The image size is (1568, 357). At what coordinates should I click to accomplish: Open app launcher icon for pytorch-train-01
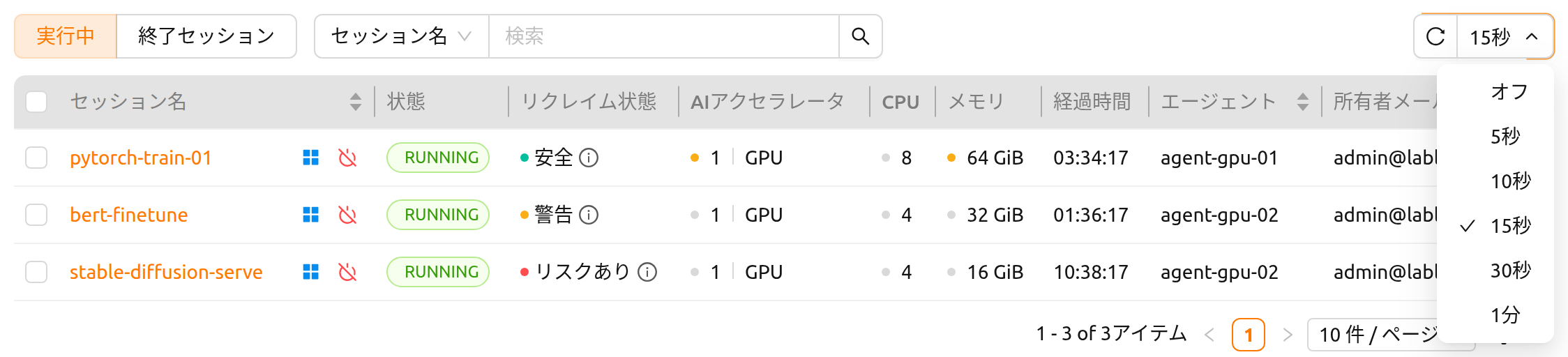pos(311,158)
